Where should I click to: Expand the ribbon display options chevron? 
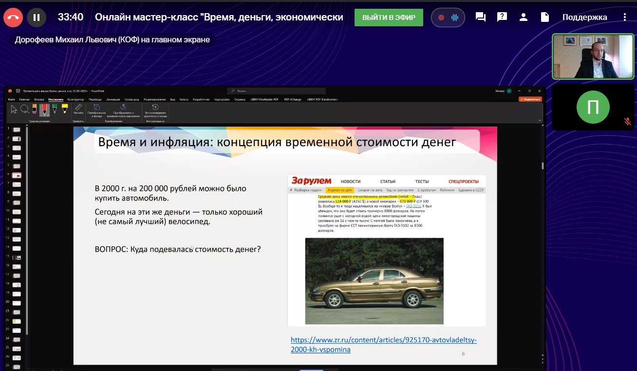(540, 120)
